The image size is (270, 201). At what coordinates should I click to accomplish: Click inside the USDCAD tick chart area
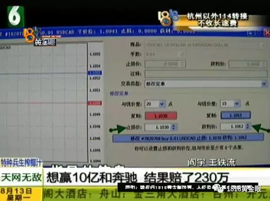(43, 103)
